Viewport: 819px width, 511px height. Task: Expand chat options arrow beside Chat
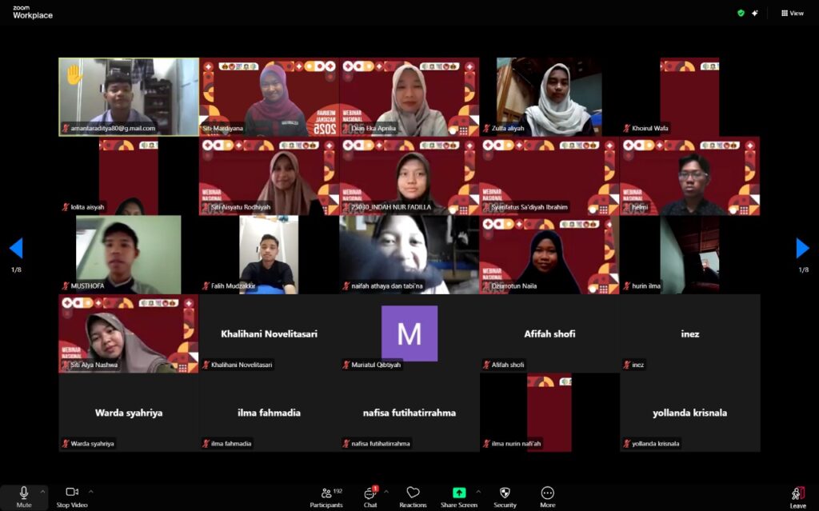386,491
